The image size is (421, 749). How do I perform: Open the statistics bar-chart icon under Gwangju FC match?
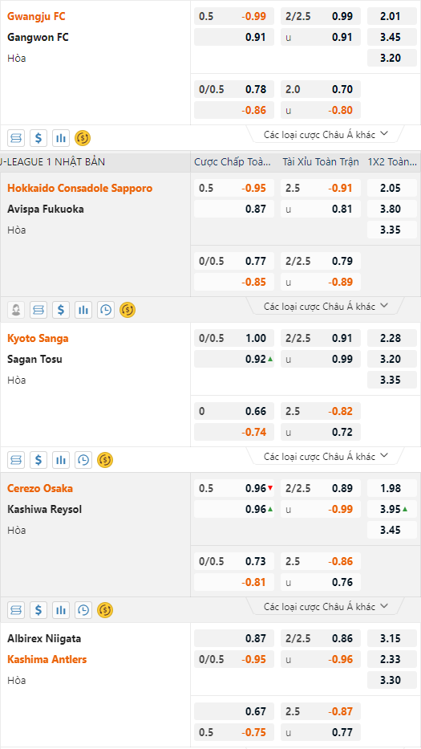(x=61, y=139)
